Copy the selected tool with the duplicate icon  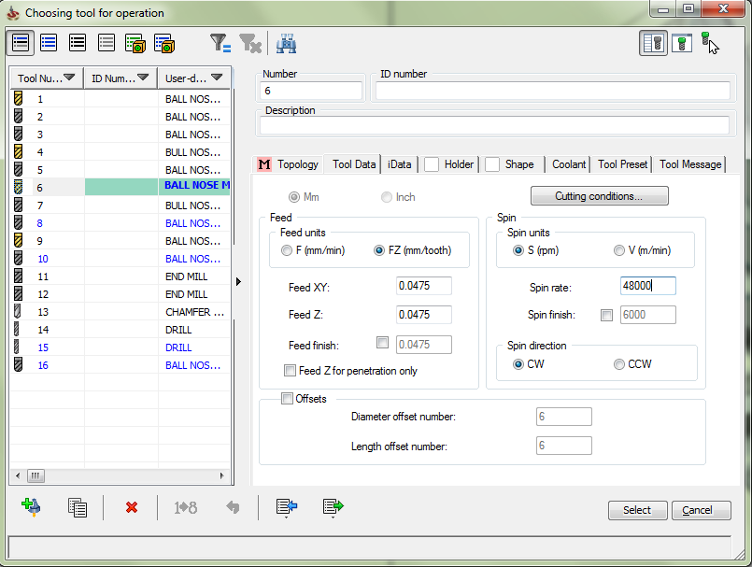78,507
